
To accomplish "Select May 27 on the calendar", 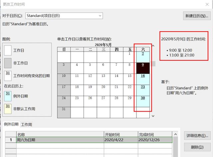I will point(104,101).
